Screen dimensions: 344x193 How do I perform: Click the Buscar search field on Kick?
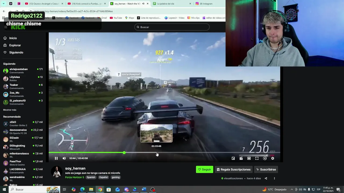(x=172, y=27)
